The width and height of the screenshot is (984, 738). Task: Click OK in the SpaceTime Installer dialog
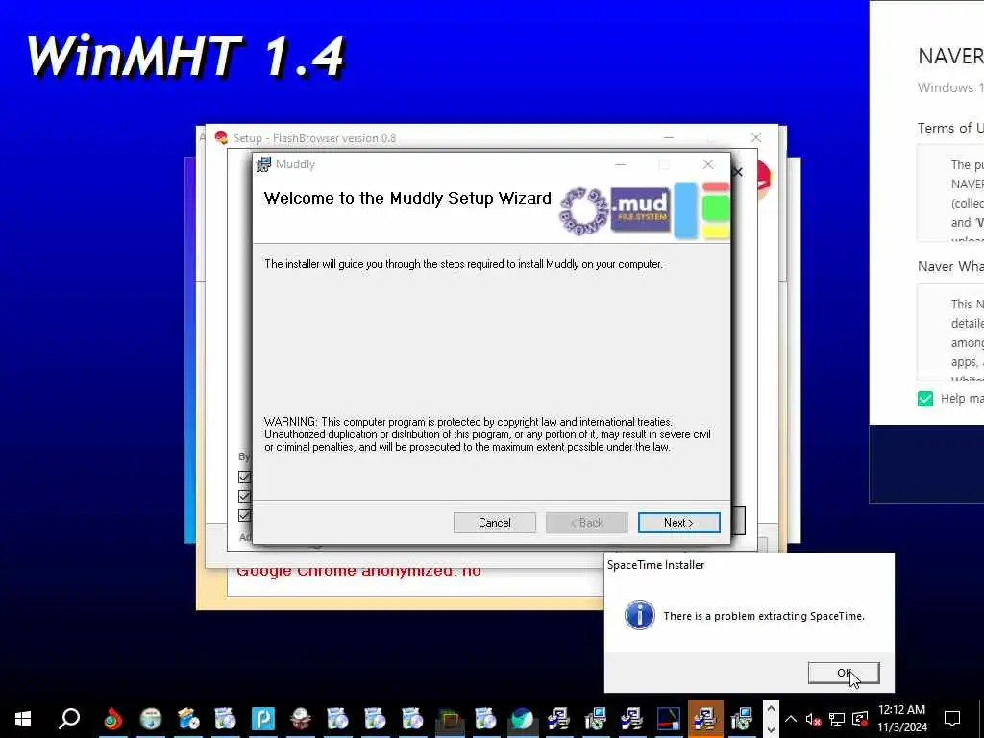[x=844, y=673]
